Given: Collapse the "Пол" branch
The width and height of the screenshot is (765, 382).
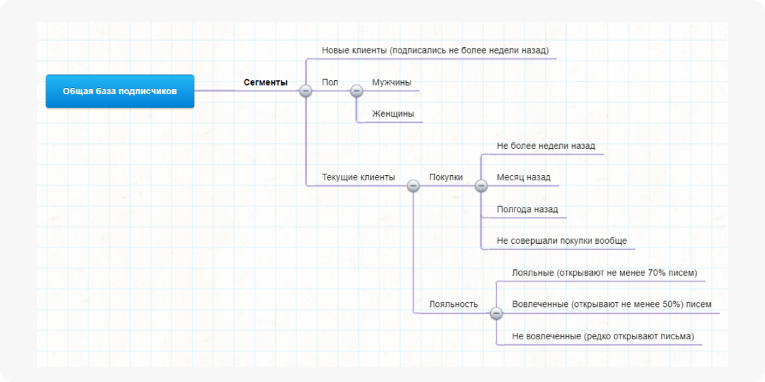Looking at the screenshot, I should click(356, 91).
